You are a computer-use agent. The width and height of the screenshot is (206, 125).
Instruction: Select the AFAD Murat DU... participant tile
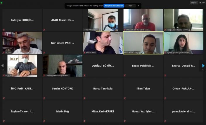[x=63, y=20]
